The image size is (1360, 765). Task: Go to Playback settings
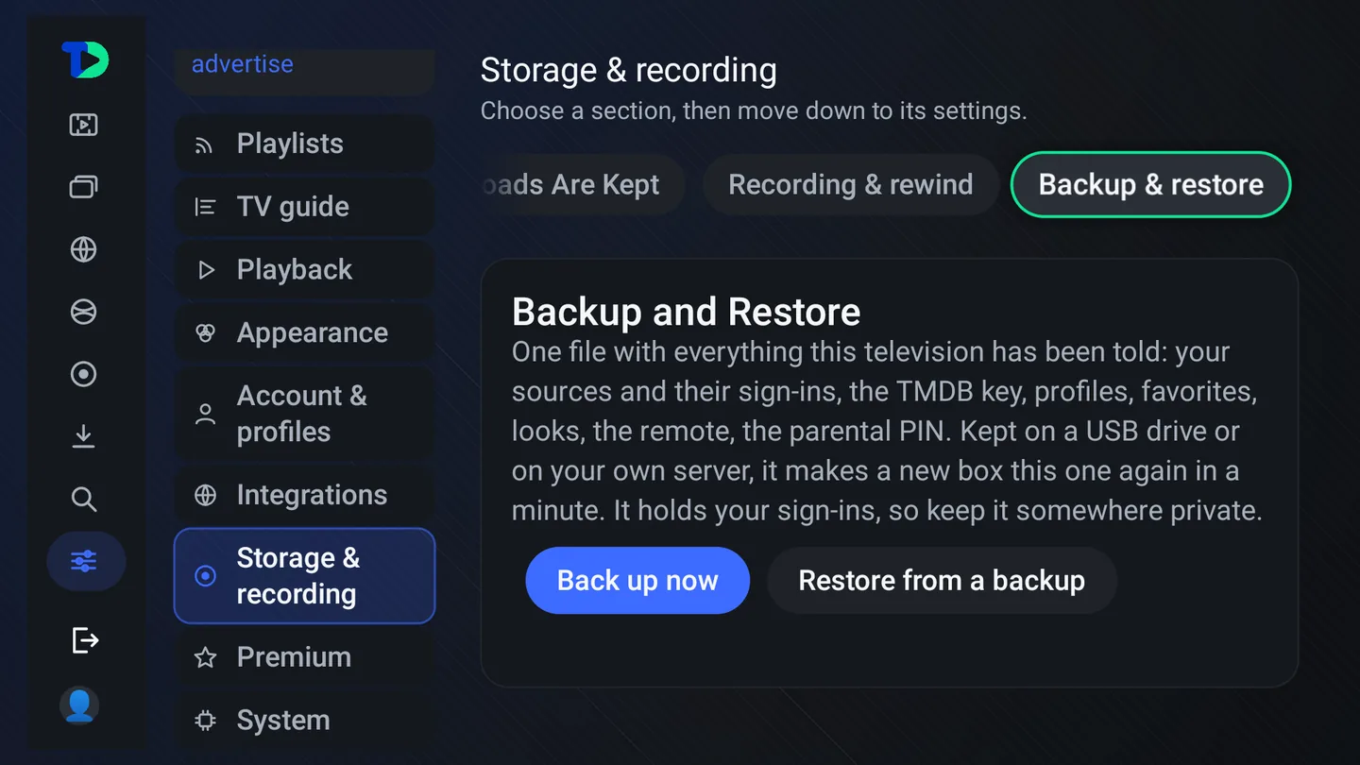pos(304,270)
